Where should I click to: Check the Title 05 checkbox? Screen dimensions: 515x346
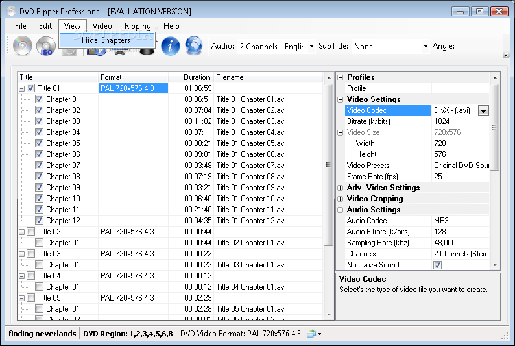[x=31, y=298]
